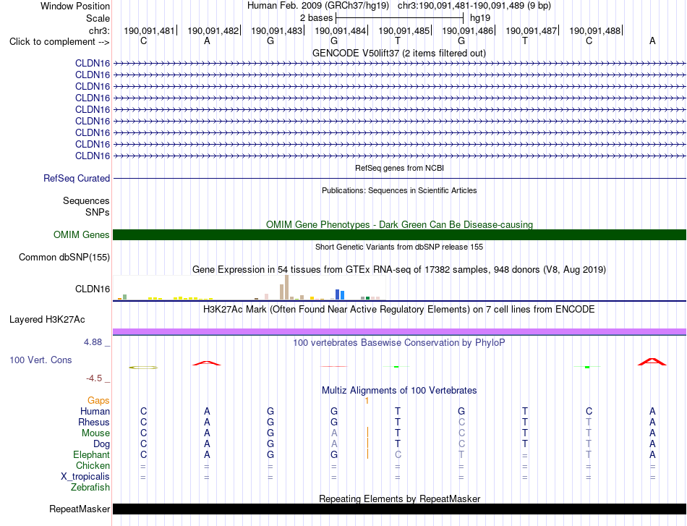Click the black RepeatMasker bar
The width and height of the screenshot is (687, 526).
pyautogui.click(x=399, y=509)
